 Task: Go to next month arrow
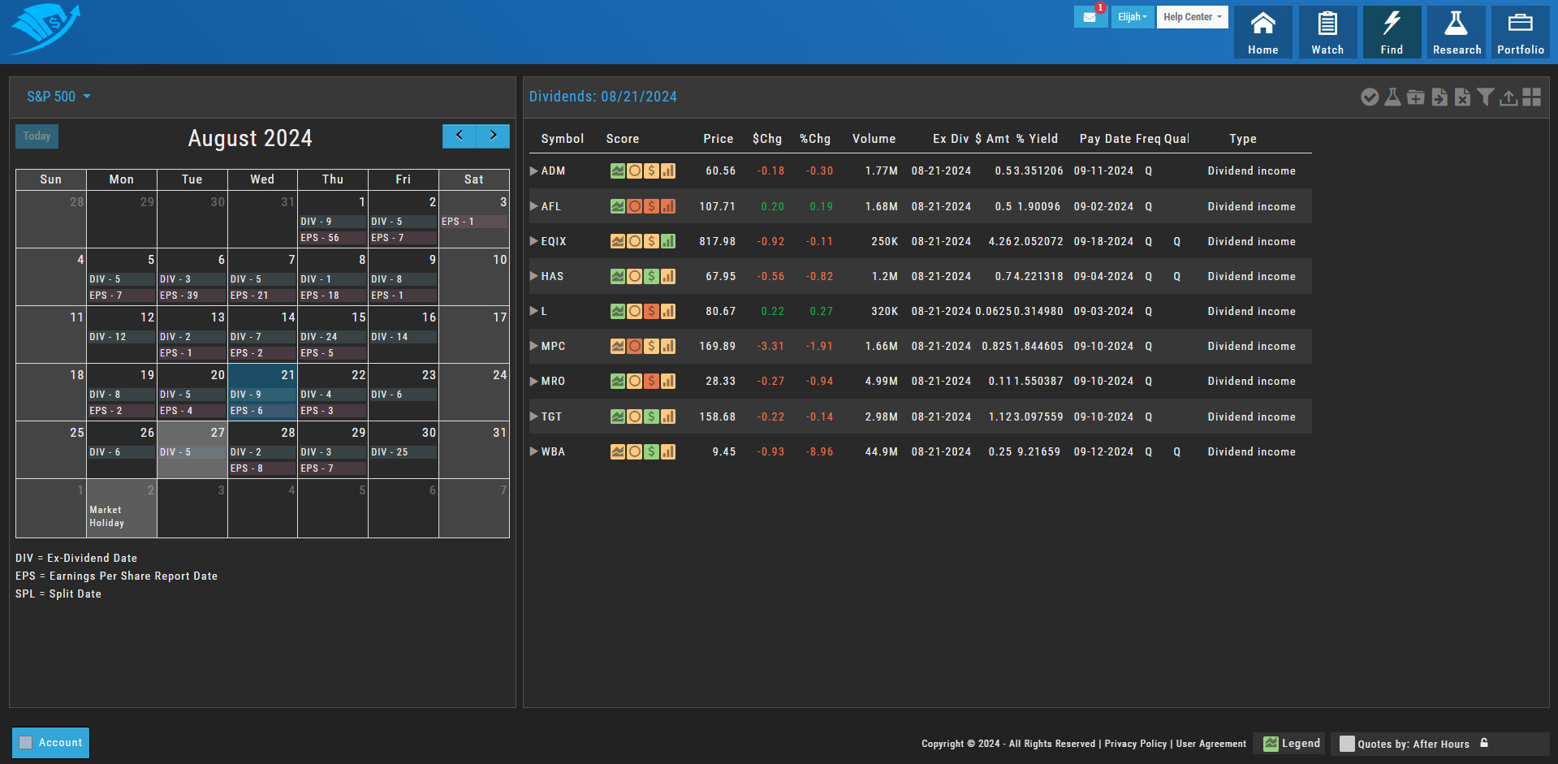tap(493, 136)
